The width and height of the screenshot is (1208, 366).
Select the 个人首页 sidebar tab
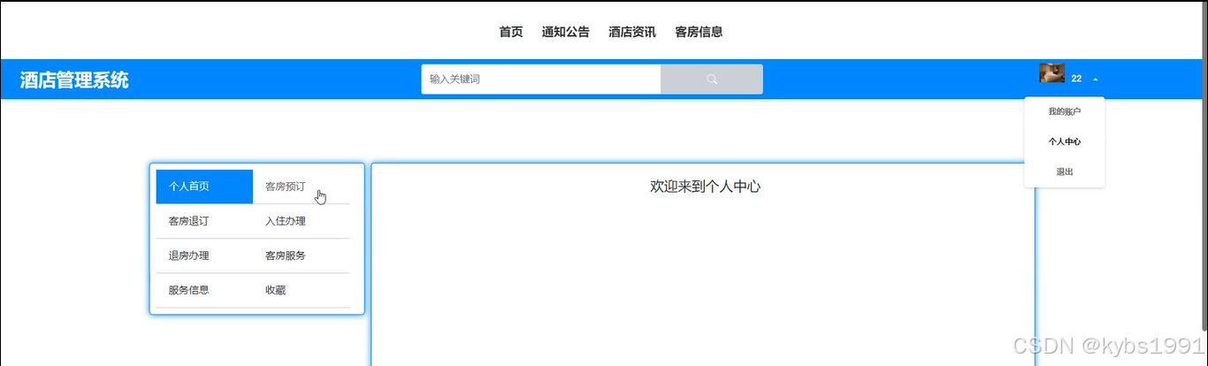tap(204, 187)
